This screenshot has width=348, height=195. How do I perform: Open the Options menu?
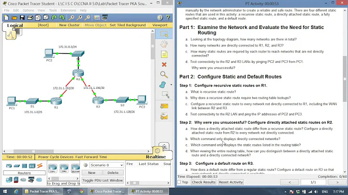[x=28, y=10]
